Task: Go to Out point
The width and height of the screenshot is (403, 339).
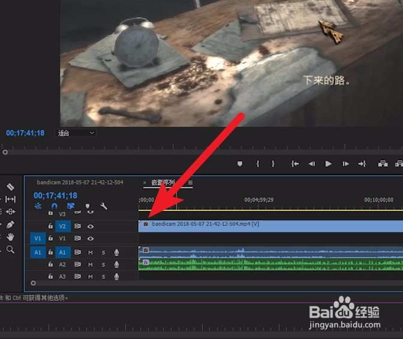Action: point(362,164)
